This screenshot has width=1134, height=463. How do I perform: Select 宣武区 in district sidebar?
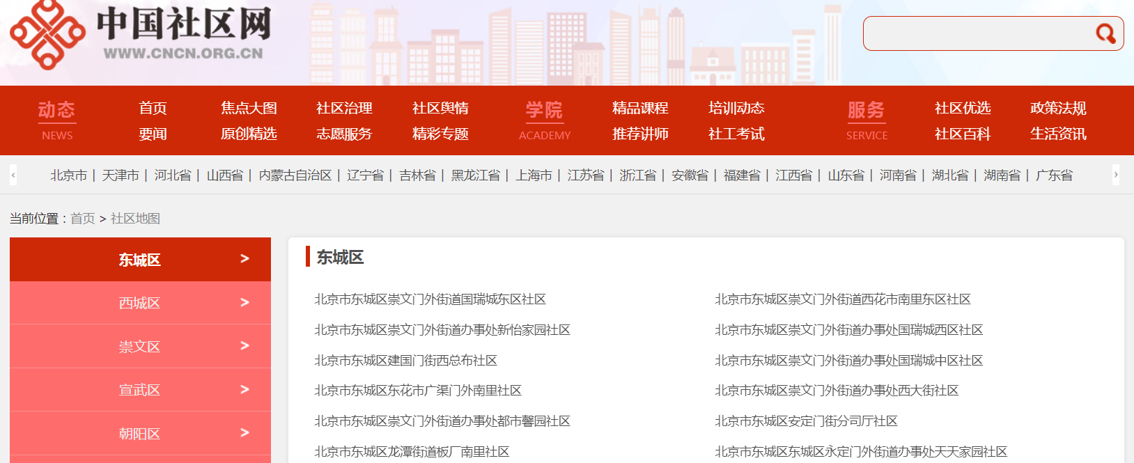click(140, 390)
